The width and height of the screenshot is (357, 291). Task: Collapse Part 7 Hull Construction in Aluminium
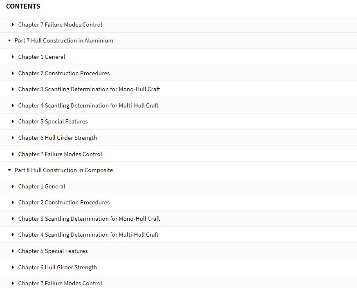(x=9, y=40)
